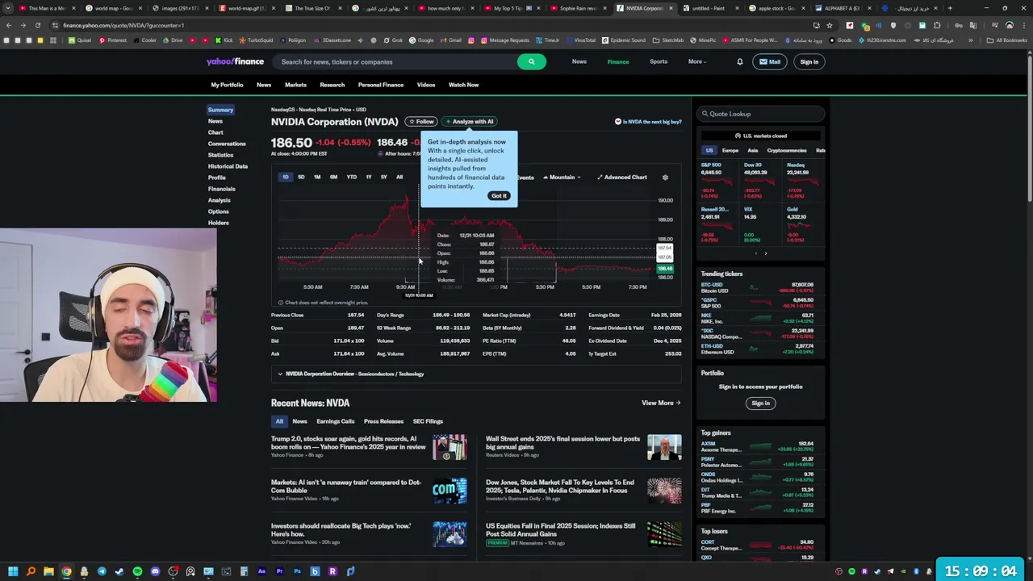Open Windows Start menu
The height and width of the screenshot is (581, 1033).
coord(13,571)
